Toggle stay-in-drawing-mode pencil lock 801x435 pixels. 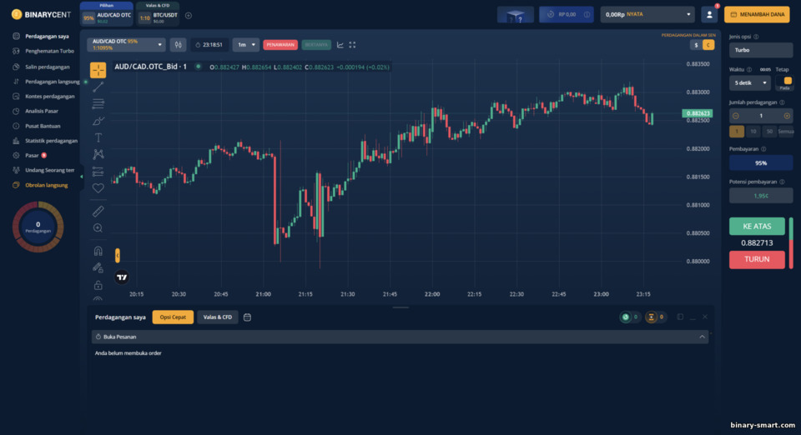[98, 267]
